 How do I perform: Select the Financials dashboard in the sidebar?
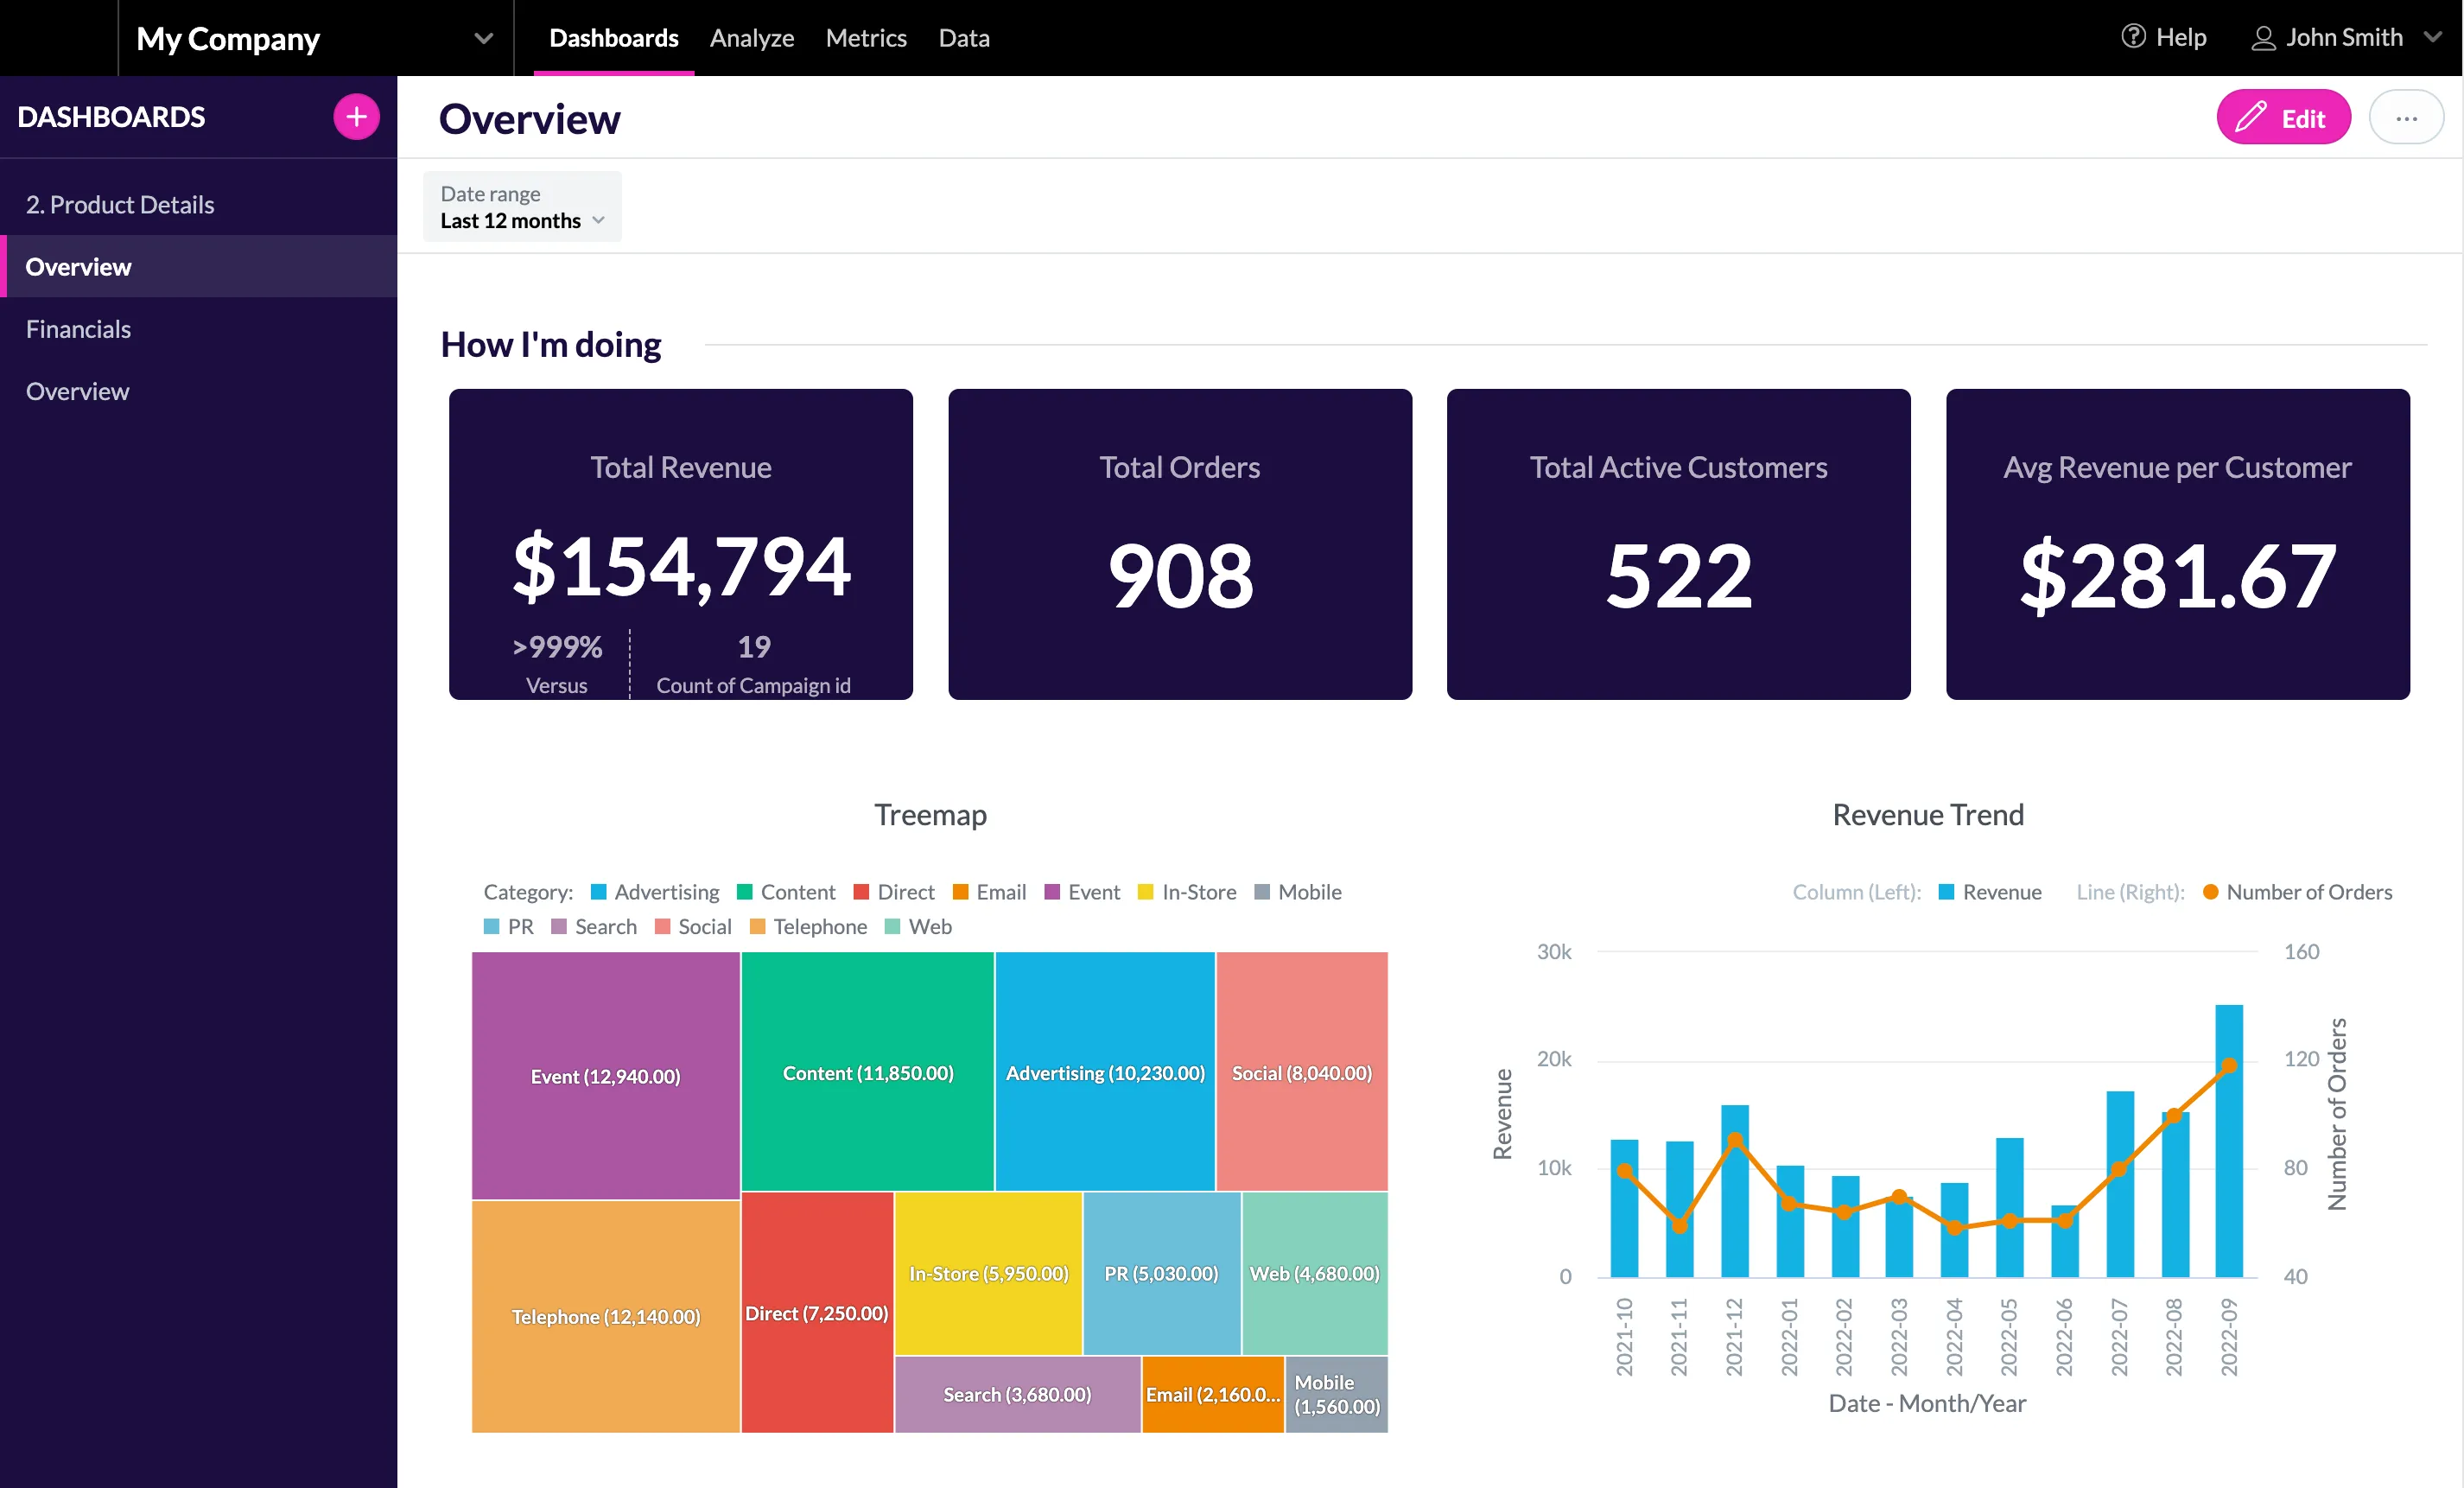pos(78,328)
